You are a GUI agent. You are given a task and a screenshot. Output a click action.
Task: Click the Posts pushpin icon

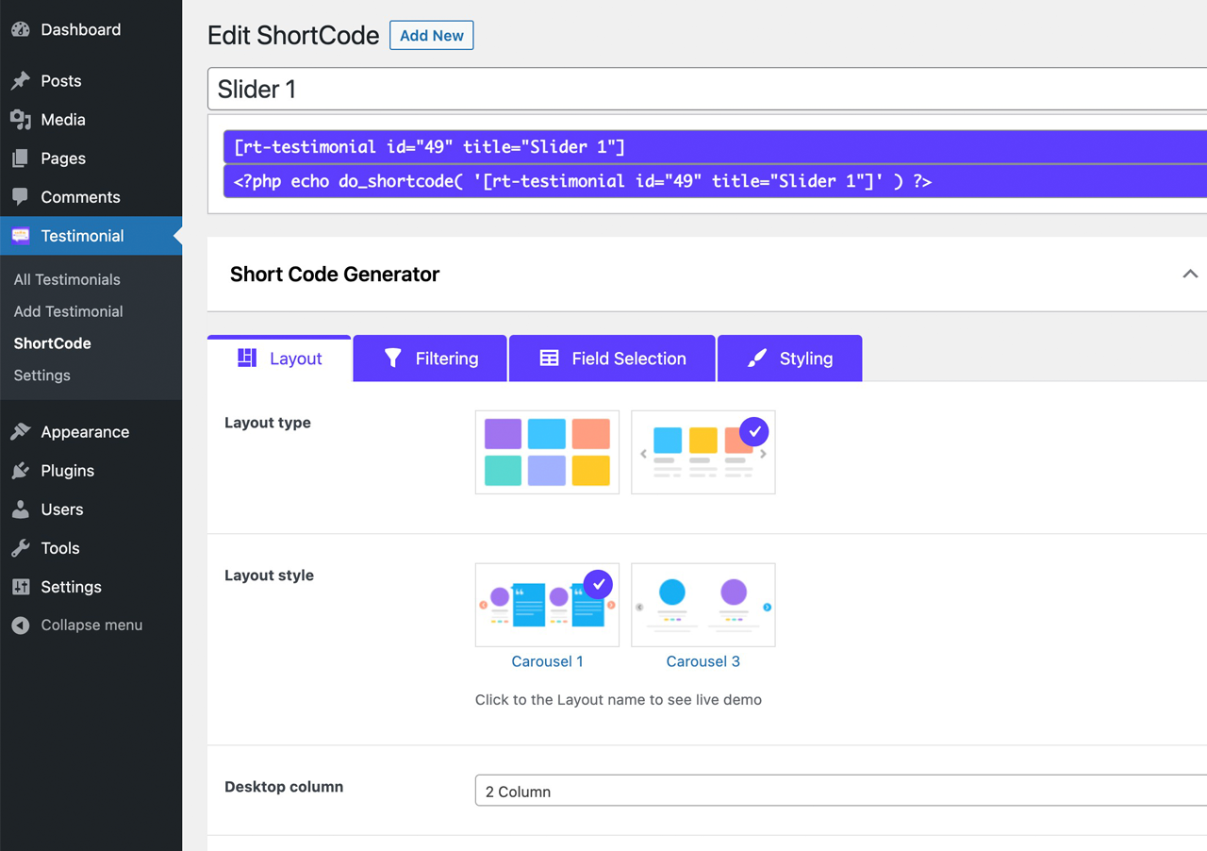point(21,81)
